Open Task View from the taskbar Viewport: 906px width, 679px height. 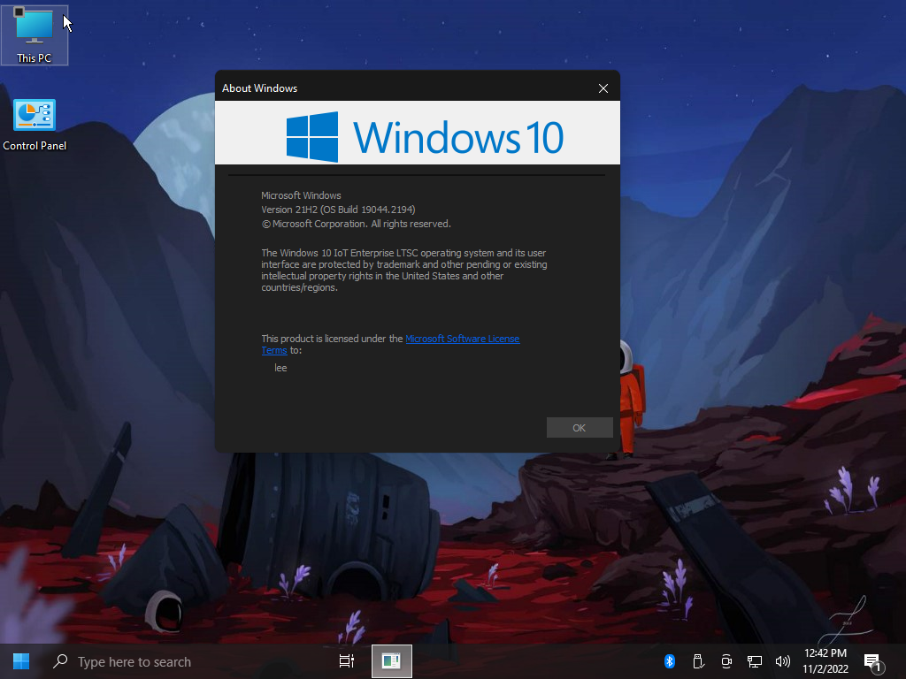[347, 661]
